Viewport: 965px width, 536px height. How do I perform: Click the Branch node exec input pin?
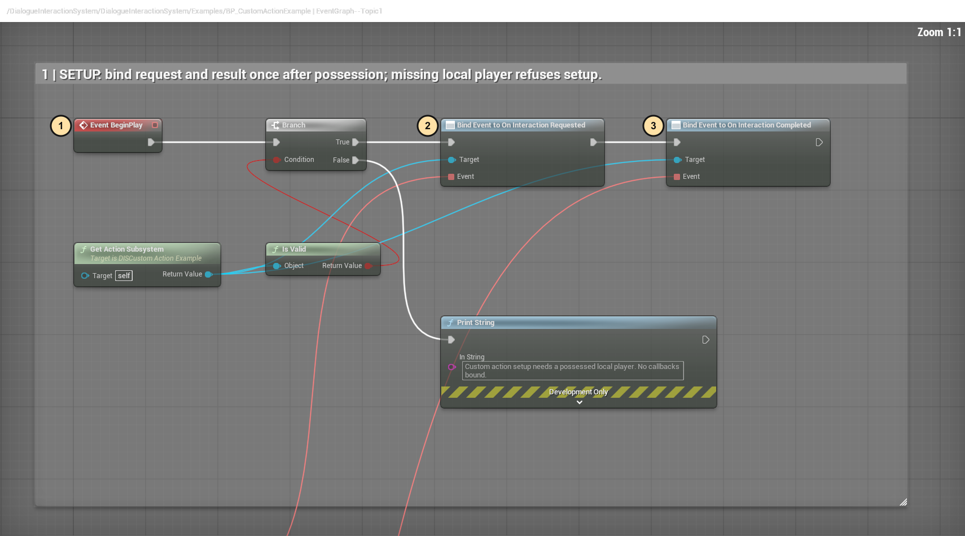point(276,142)
